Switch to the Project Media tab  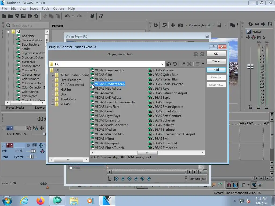pos(15,108)
